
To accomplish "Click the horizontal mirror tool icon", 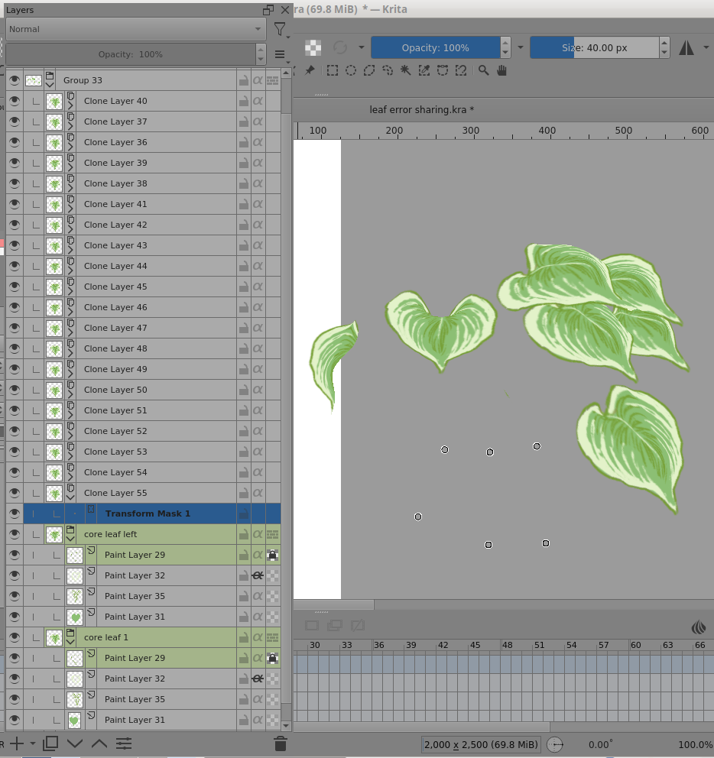I will point(686,47).
